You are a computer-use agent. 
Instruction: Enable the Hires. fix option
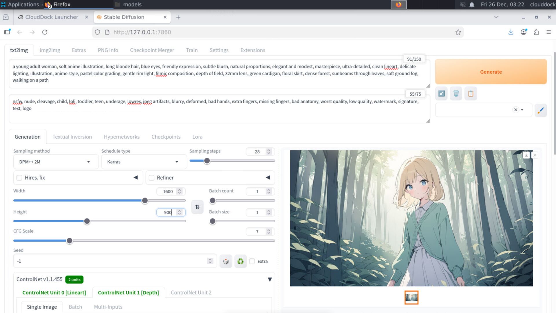coord(19,178)
